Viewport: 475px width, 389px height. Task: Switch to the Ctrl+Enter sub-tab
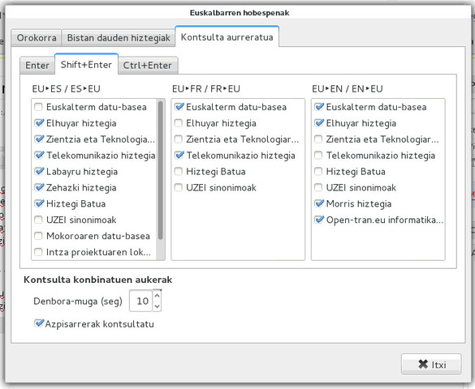tap(148, 66)
